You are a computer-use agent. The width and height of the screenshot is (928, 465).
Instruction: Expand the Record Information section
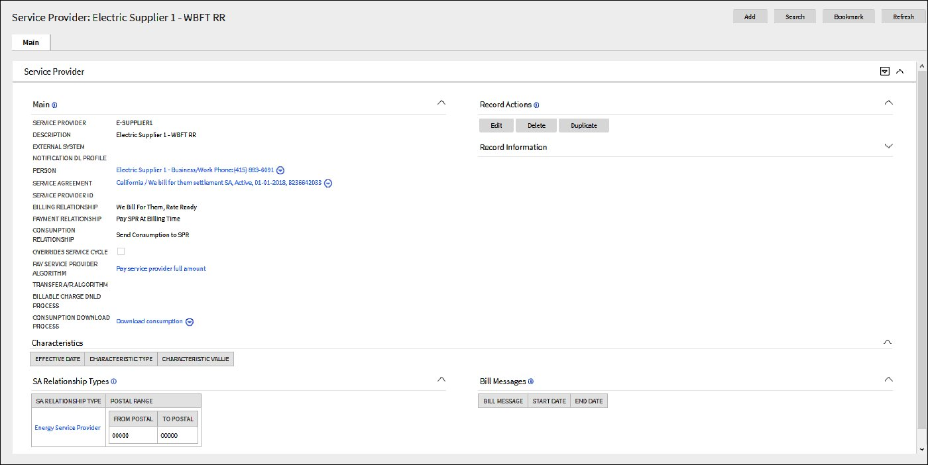pyautogui.click(x=888, y=146)
